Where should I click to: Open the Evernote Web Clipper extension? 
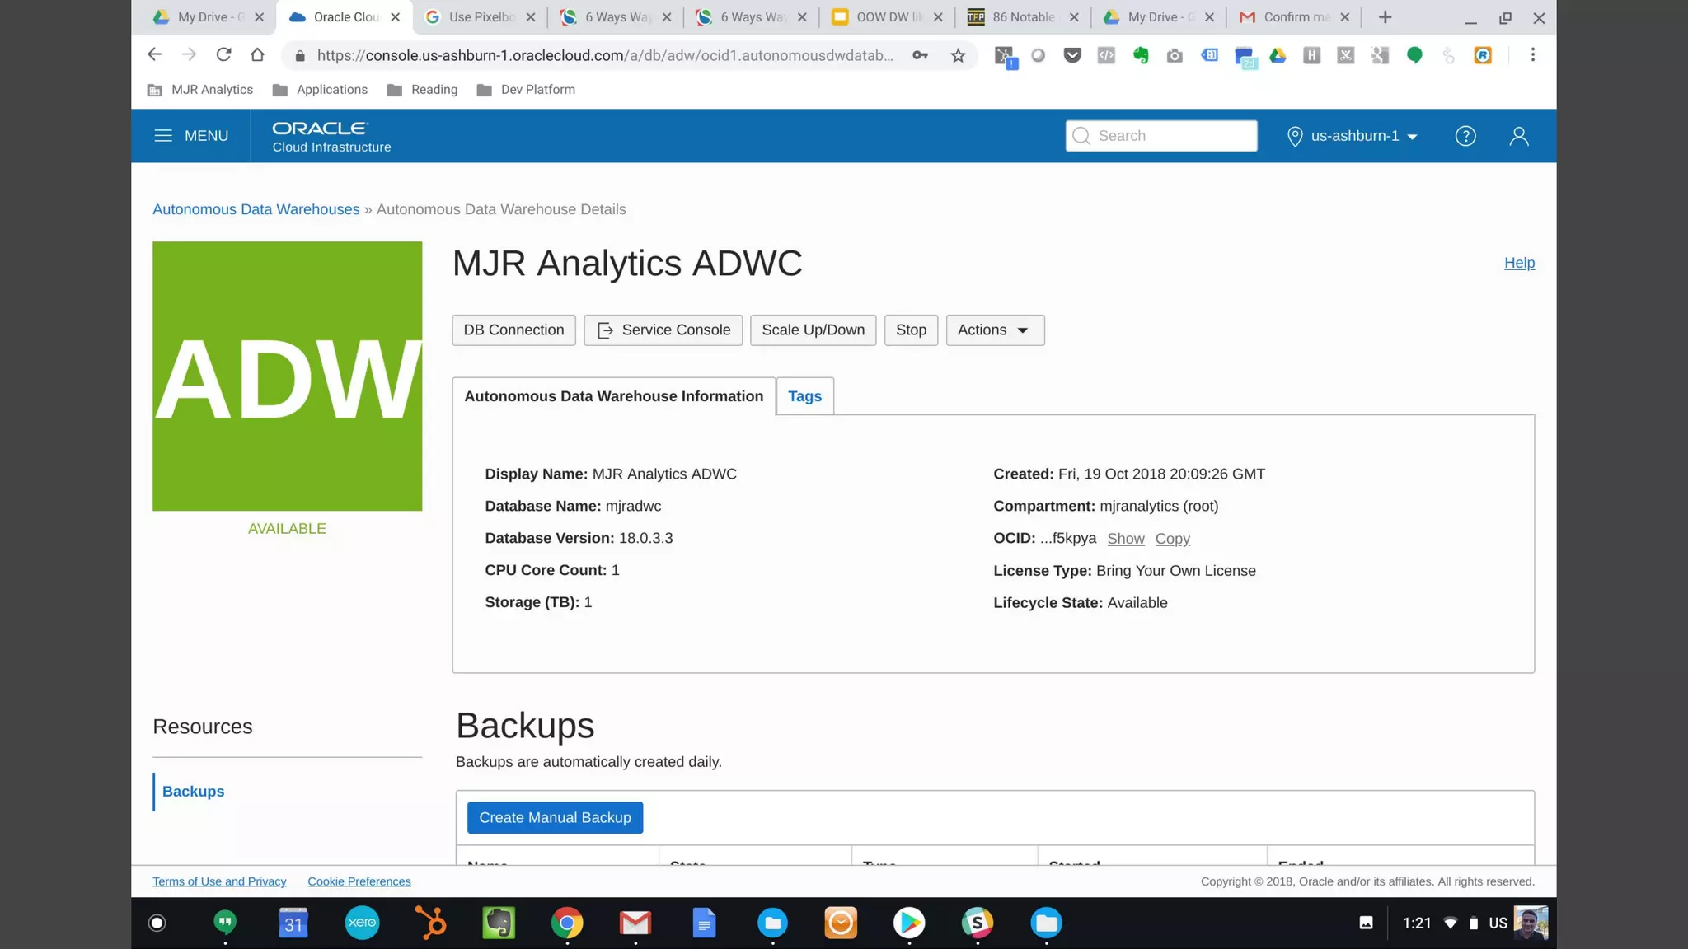point(1141,55)
